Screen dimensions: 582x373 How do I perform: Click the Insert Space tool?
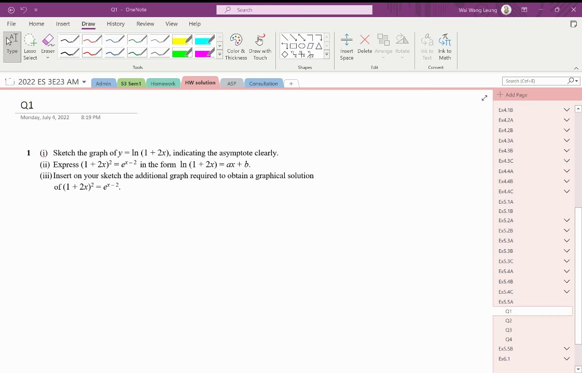coord(347,47)
